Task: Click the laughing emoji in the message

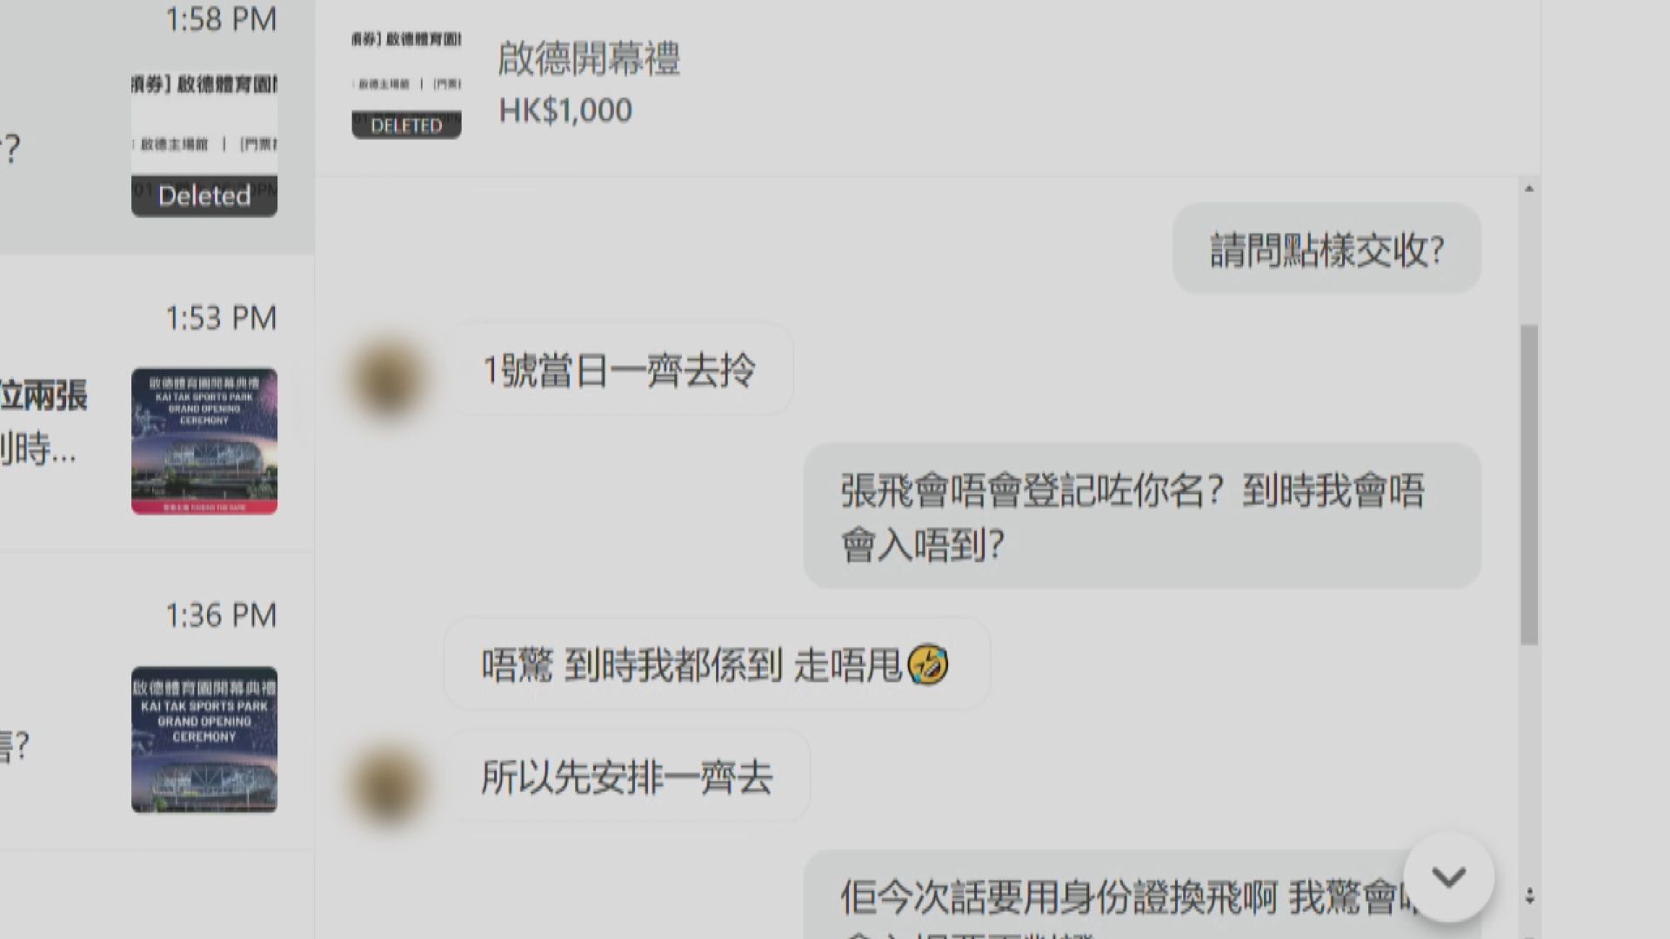Action: (927, 665)
